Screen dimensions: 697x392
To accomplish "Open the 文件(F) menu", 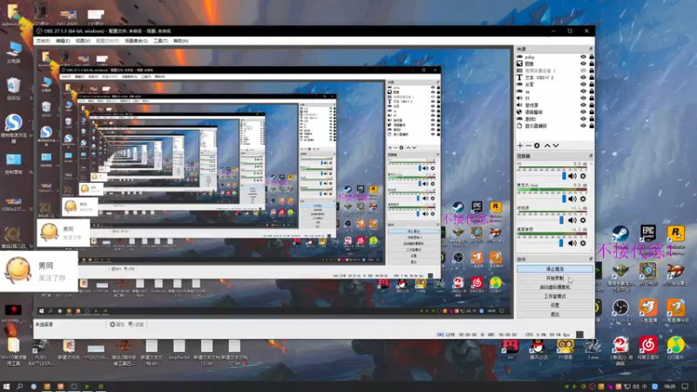I will click(x=43, y=41).
